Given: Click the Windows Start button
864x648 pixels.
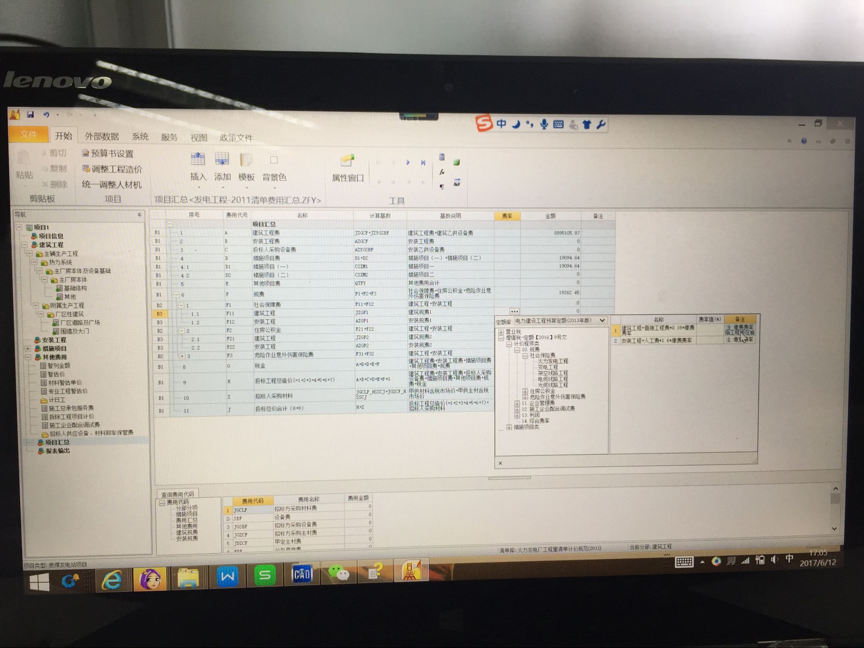Looking at the screenshot, I should coord(40,583).
